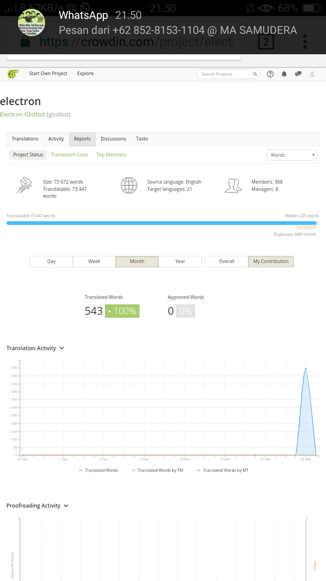This screenshot has height=581, width=326.
Task: Click into the Search Projects field
Action: (228, 74)
